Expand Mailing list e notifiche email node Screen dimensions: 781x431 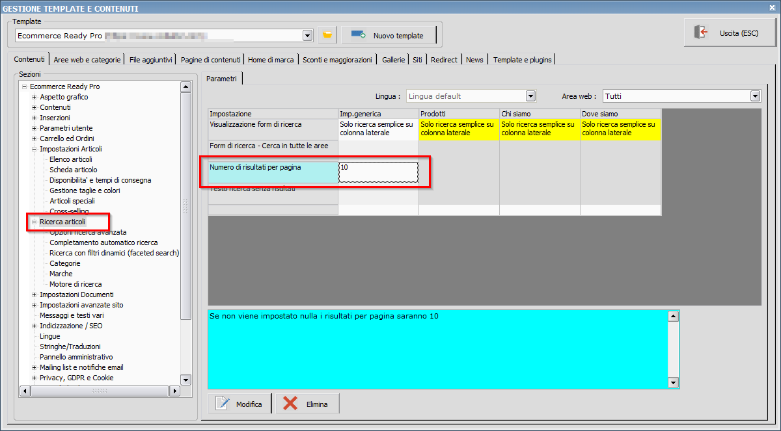(34, 367)
